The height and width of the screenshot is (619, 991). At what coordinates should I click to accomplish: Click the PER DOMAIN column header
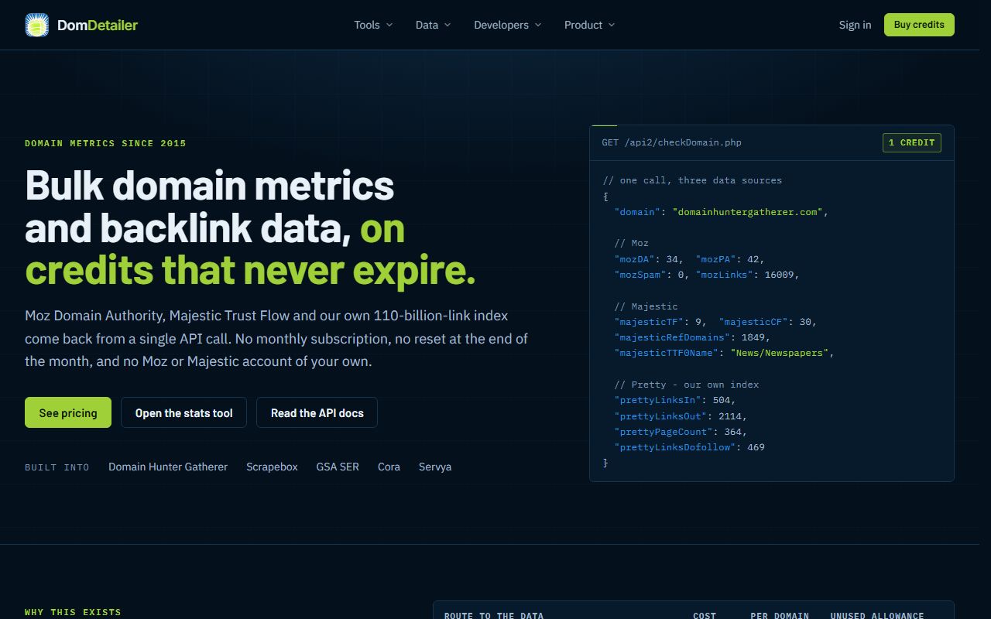(780, 616)
